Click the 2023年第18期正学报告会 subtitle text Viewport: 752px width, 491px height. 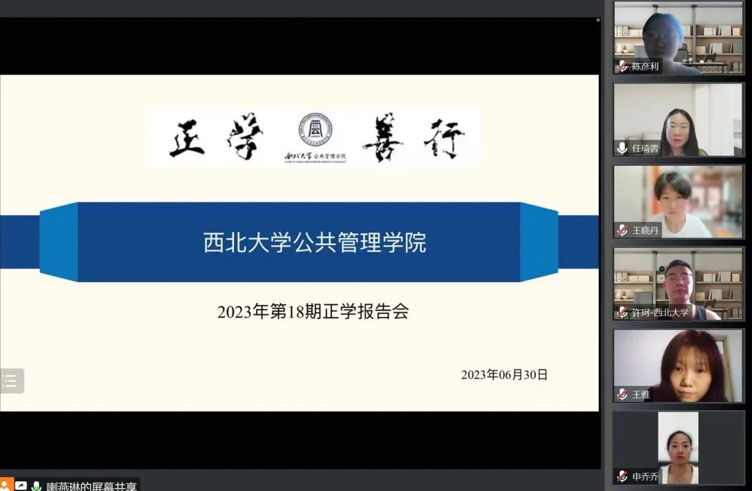313,311
